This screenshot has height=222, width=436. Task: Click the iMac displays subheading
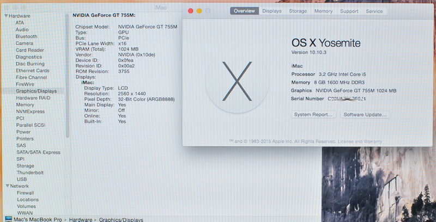(x=88, y=82)
